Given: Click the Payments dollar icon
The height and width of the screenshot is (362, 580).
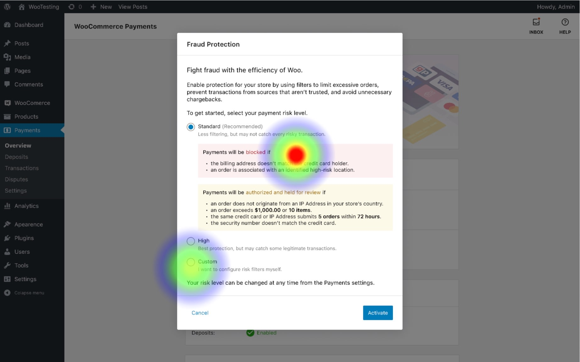Looking at the screenshot, I should click(7, 130).
